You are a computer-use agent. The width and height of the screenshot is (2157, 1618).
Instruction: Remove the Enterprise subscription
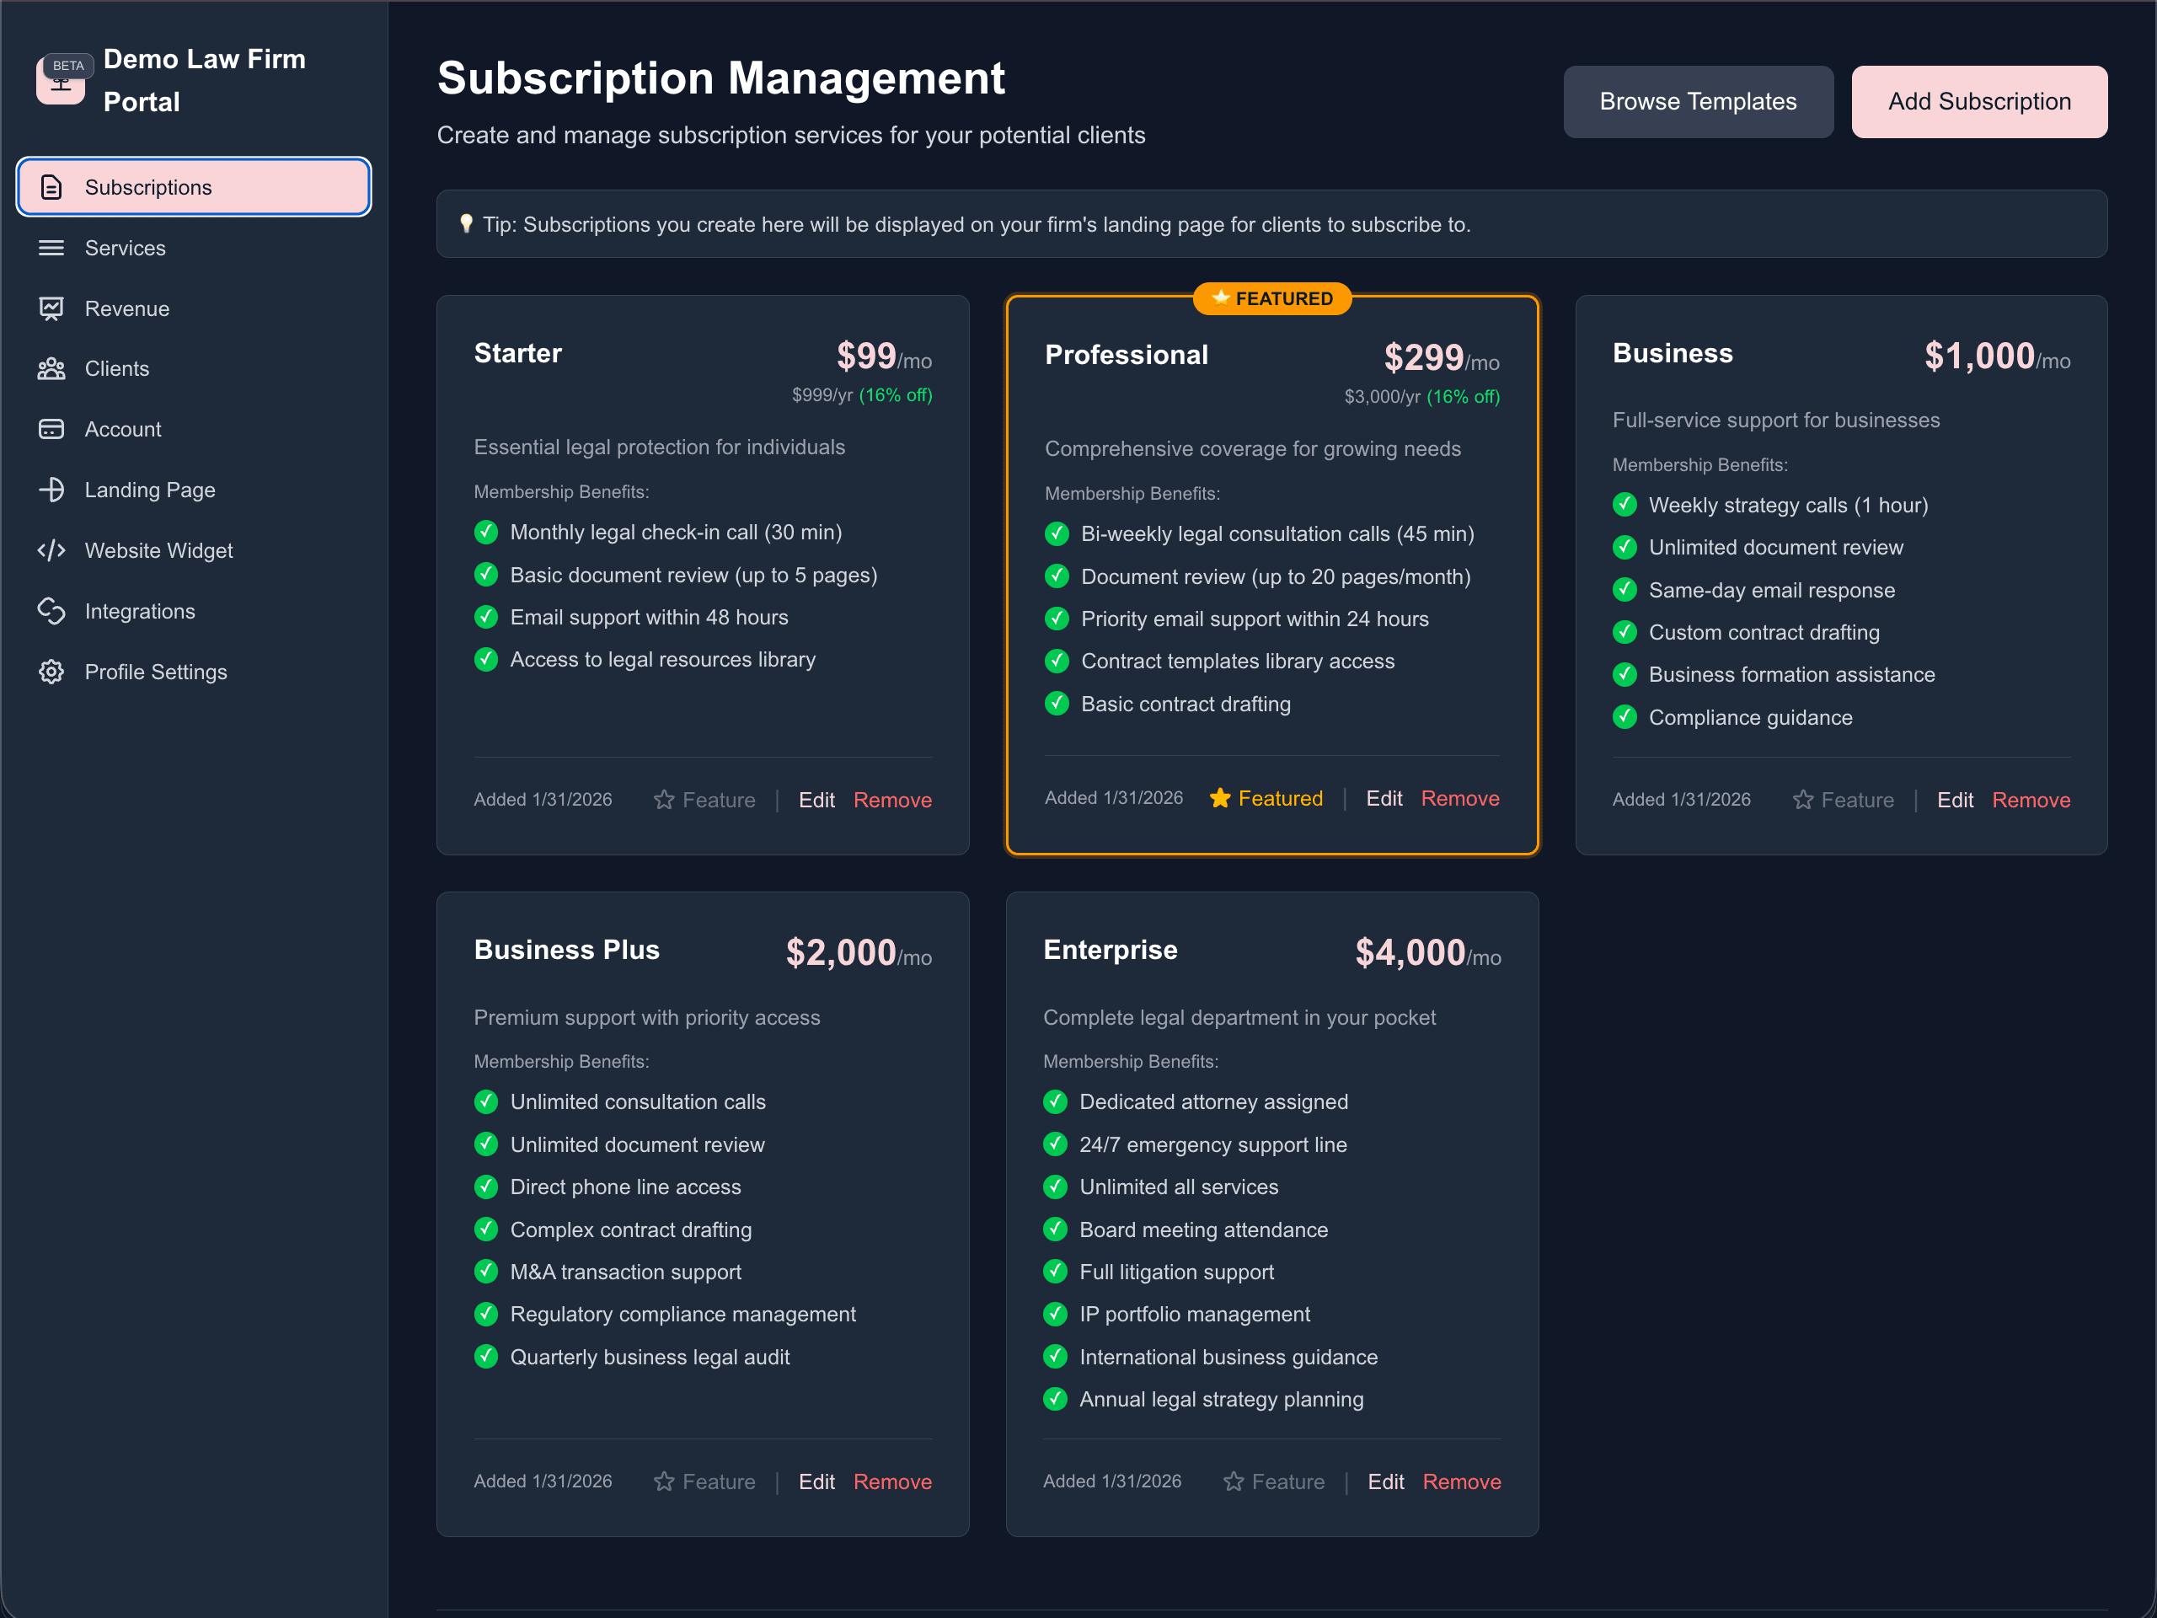(x=1462, y=1481)
